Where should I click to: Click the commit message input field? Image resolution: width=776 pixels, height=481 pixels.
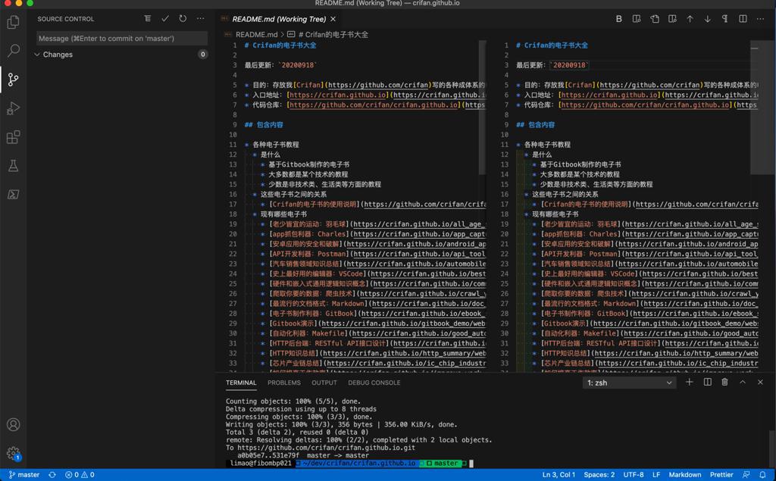click(x=121, y=38)
